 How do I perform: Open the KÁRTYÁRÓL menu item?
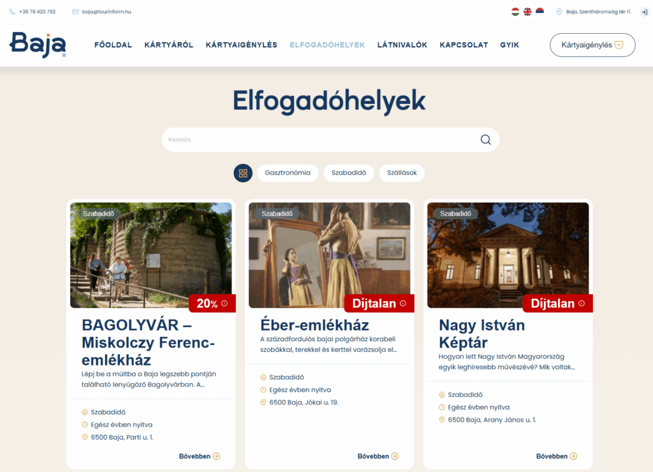pos(168,45)
